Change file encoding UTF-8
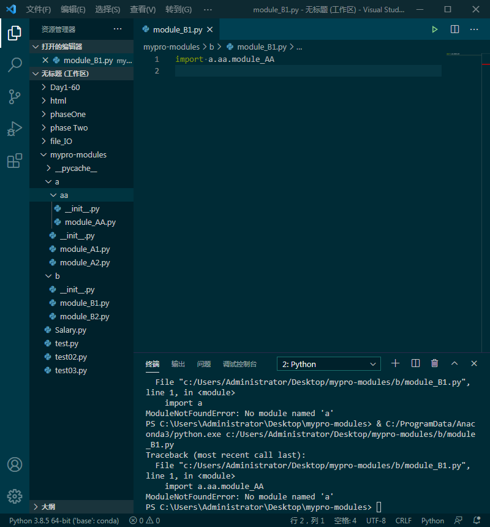490x527 pixels. click(x=376, y=521)
